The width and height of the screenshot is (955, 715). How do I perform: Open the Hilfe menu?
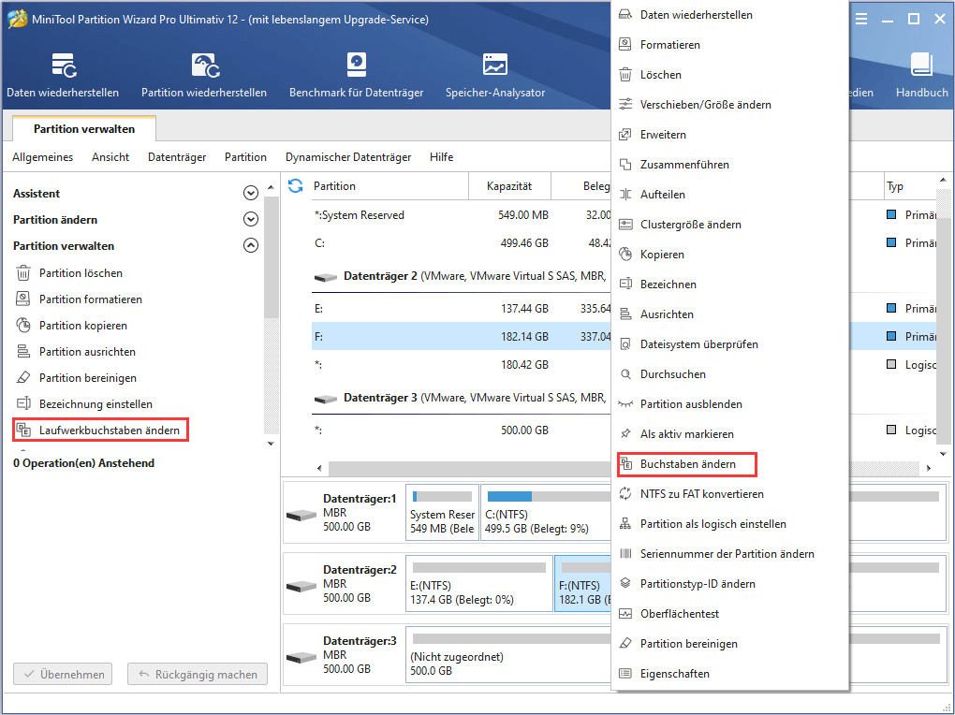coord(442,157)
